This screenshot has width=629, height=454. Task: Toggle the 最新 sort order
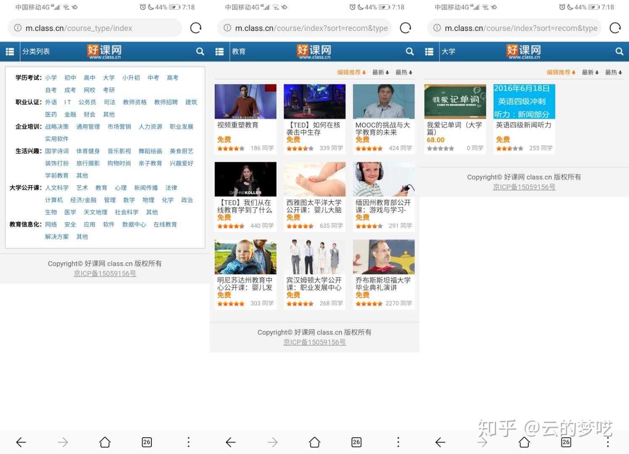(x=380, y=72)
